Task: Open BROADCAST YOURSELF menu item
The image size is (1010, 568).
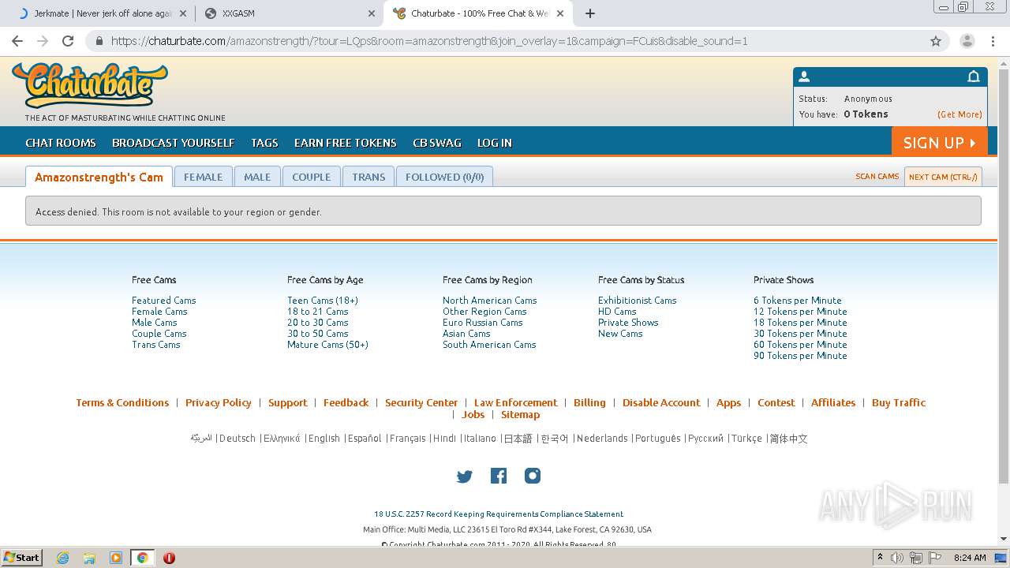Action: tap(174, 143)
